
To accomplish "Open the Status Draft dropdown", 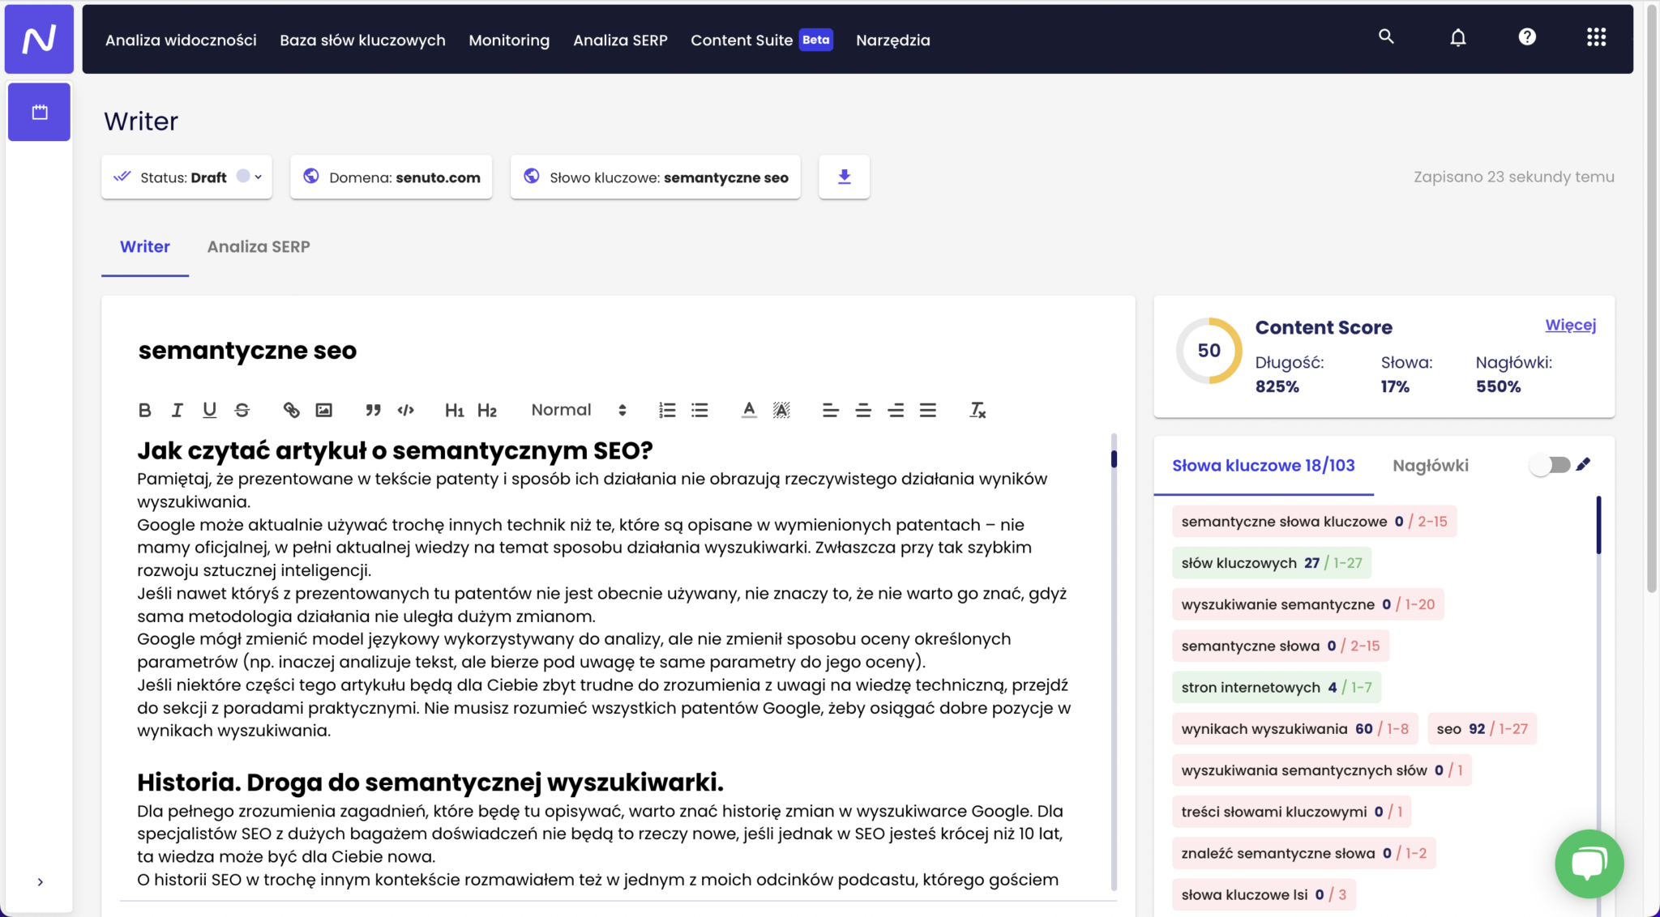I will tap(186, 177).
